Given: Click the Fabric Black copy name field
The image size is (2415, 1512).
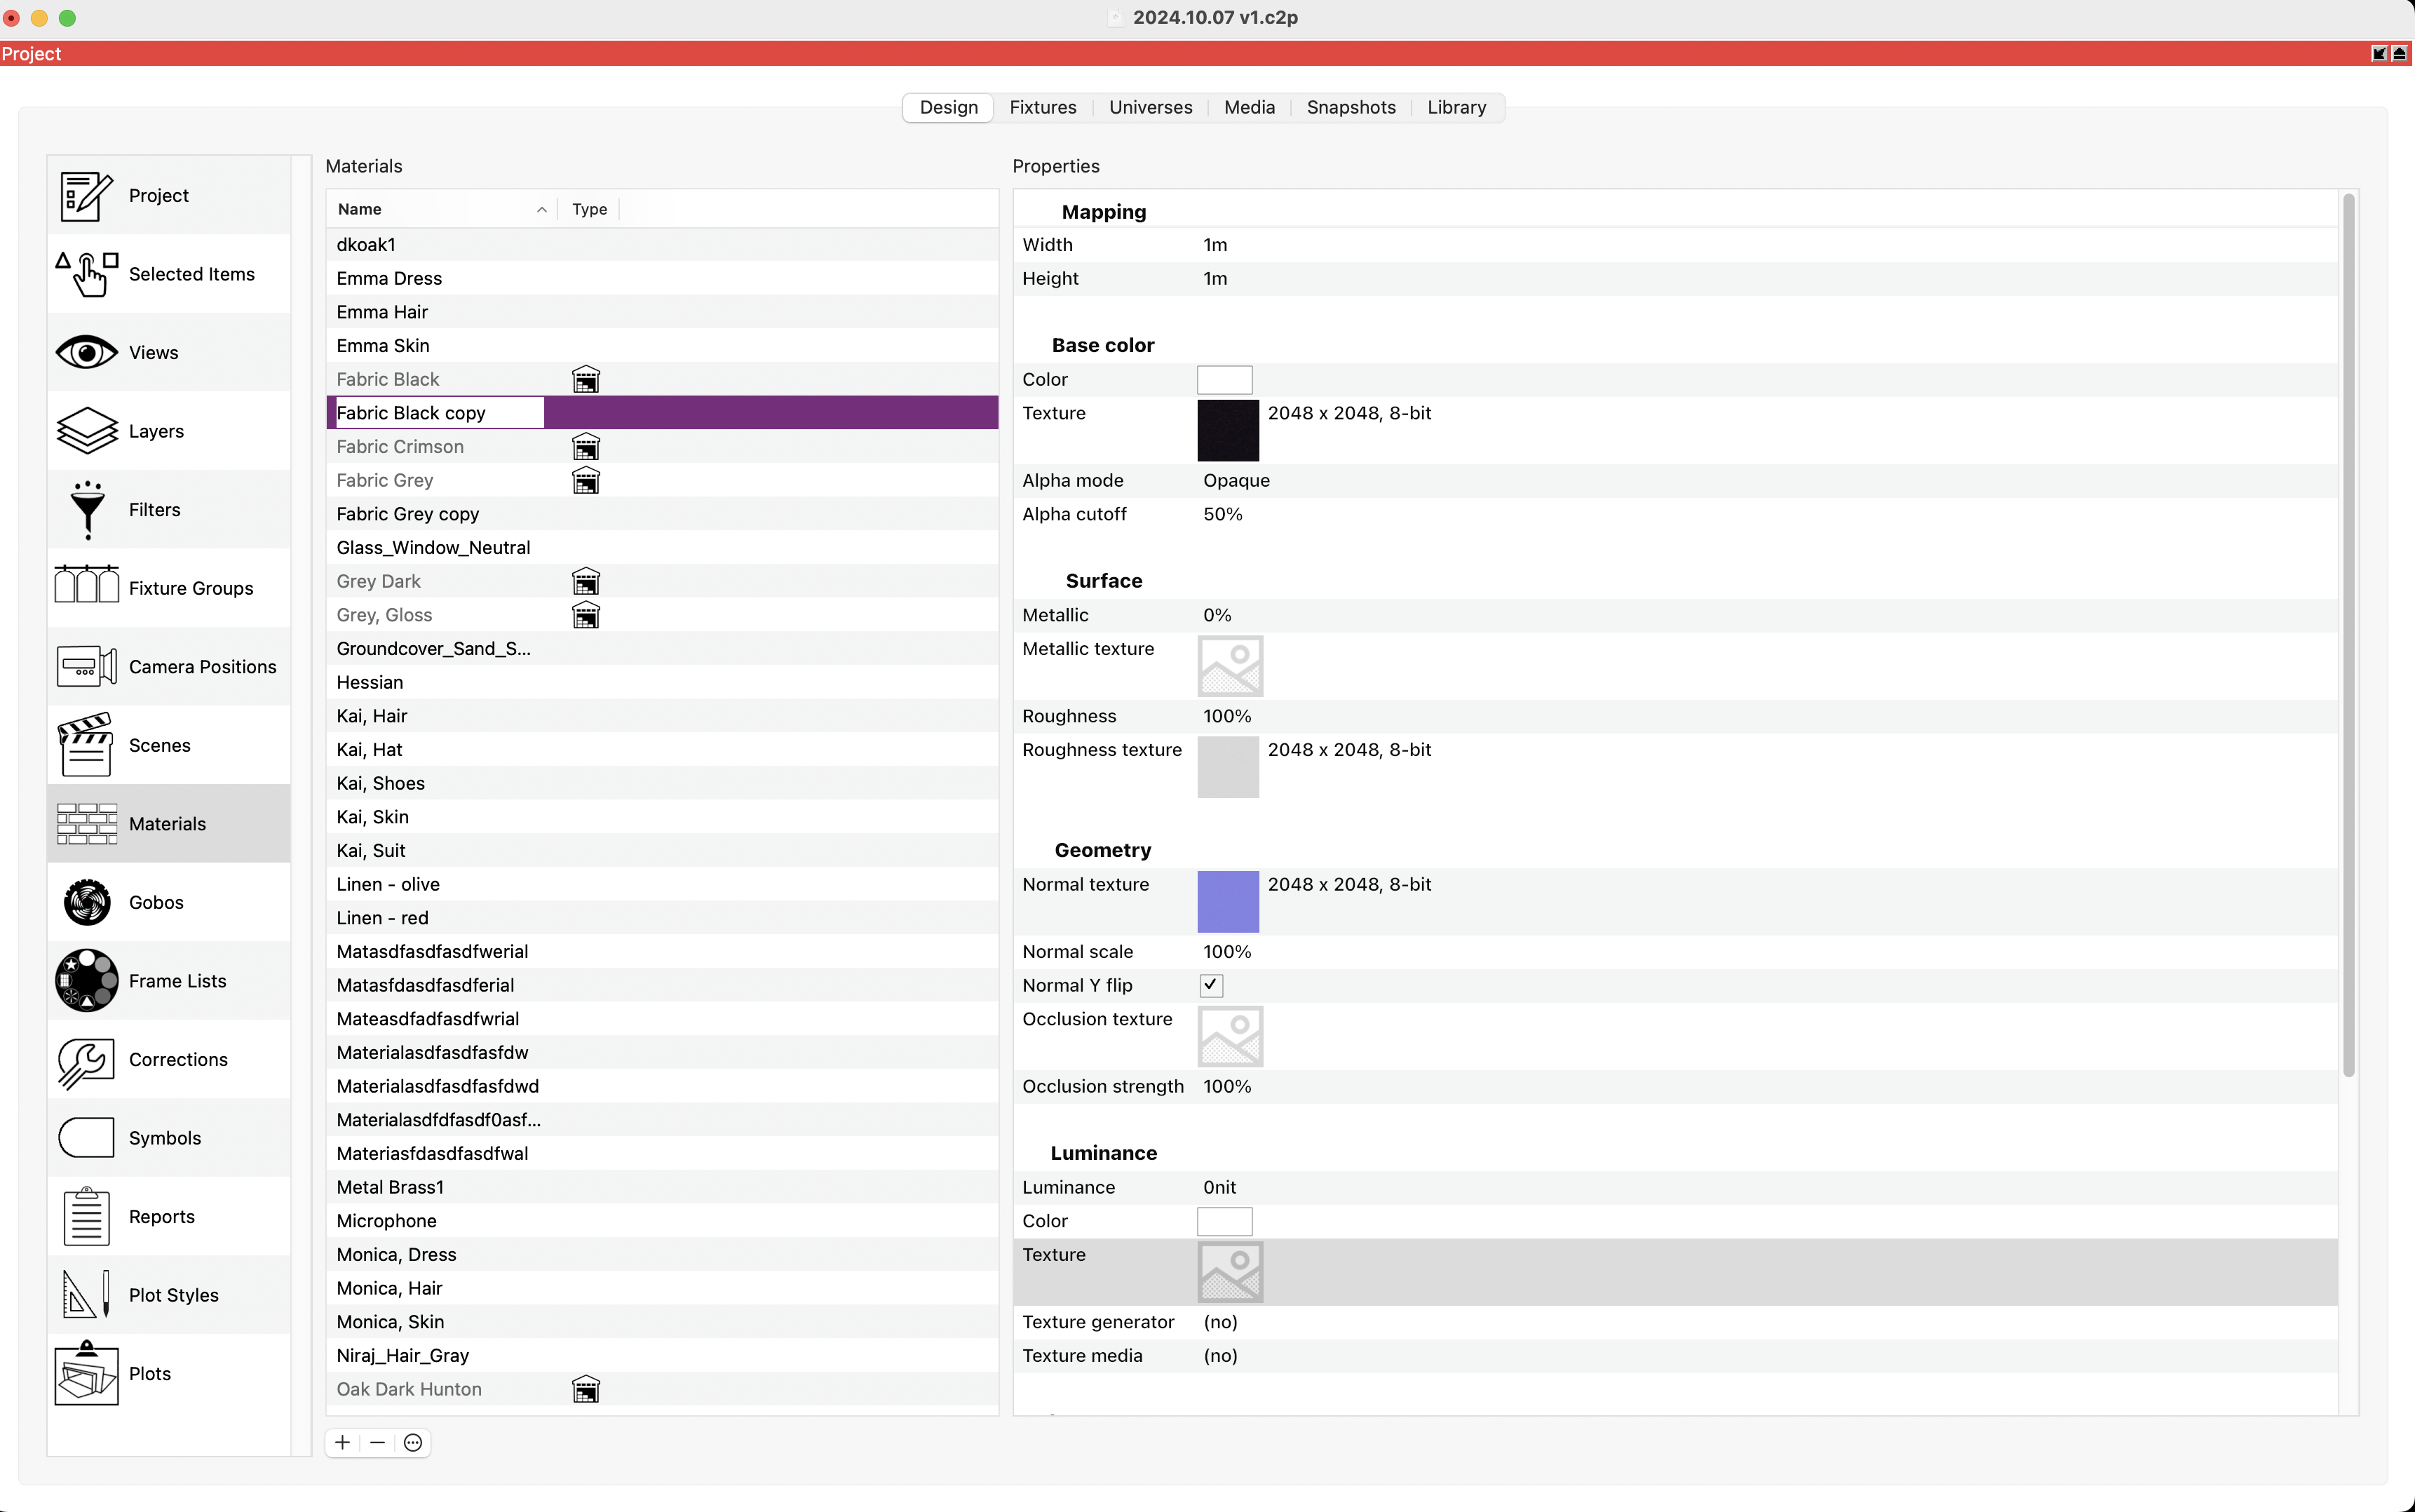Looking at the screenshot, I should pos(438,413).
